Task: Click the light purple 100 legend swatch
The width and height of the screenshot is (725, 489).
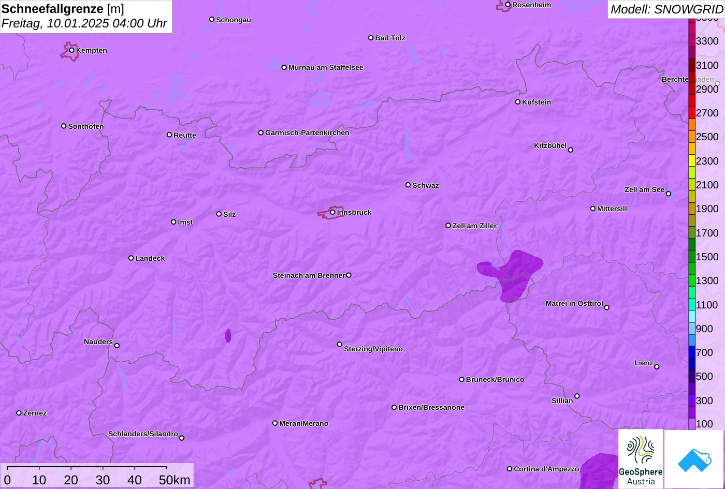Action: point(692,424)
